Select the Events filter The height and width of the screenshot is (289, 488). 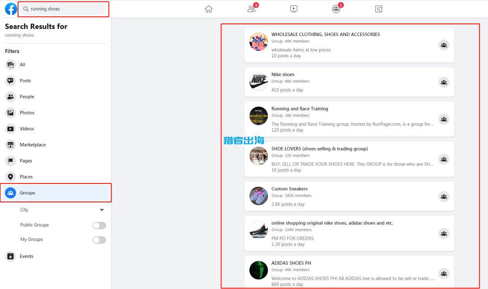[56, 257]
